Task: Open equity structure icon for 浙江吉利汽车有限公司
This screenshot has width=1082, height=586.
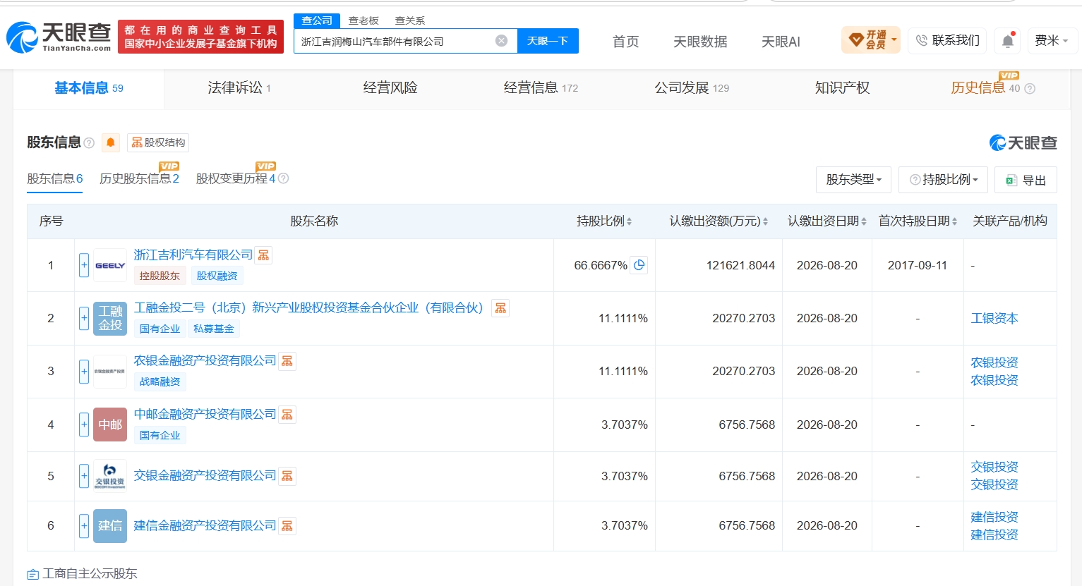Action: pos(263,255)
